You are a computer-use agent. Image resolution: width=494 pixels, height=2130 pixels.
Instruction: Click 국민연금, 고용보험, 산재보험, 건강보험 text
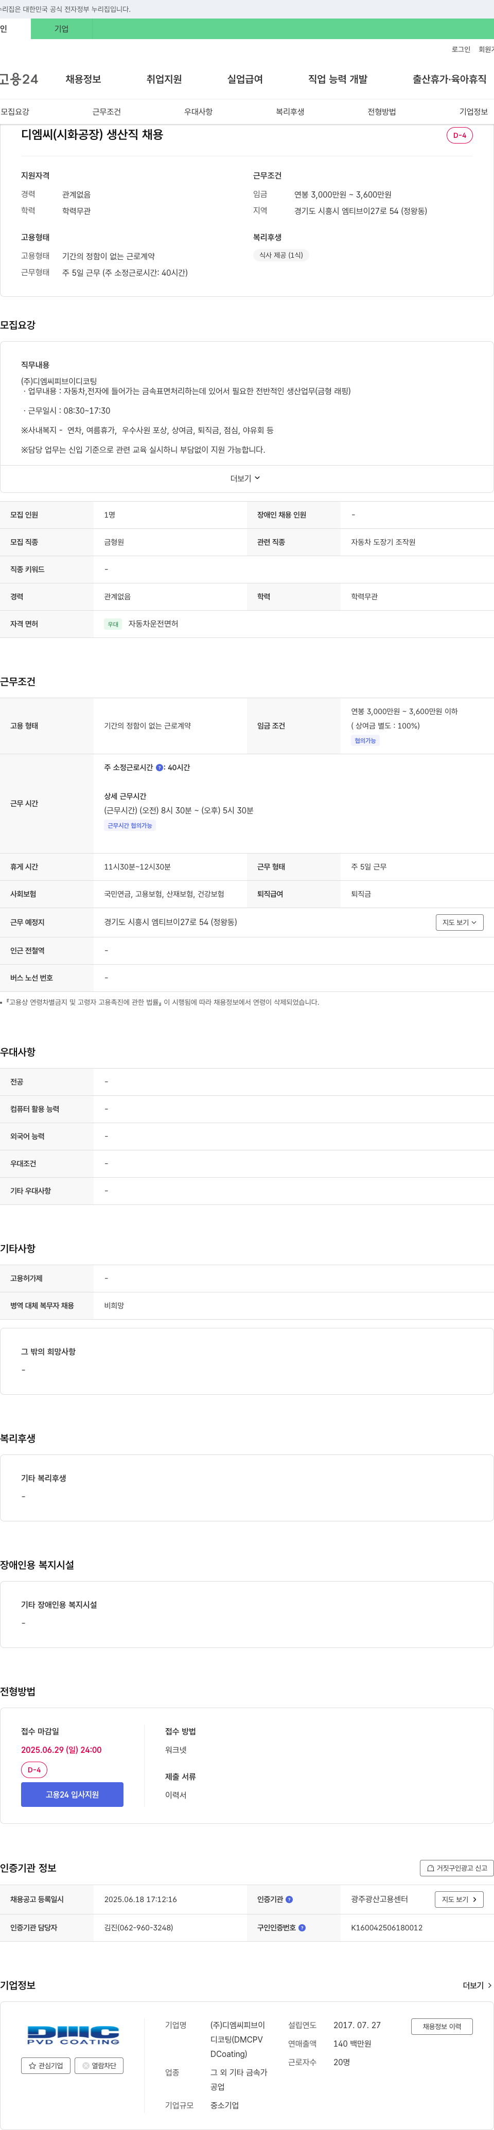(164, 895)
